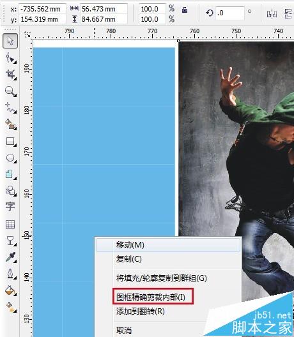Select the goblet-shaped interactive tool

[x=10, y=241]
